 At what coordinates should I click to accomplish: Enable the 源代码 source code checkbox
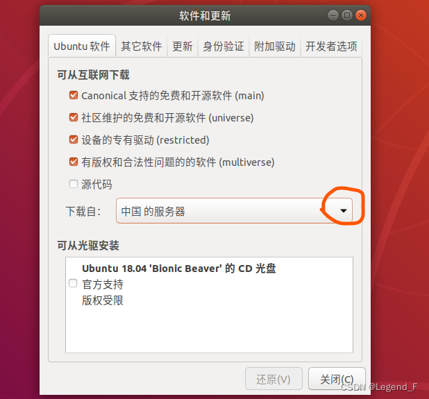tap(74, 184)
